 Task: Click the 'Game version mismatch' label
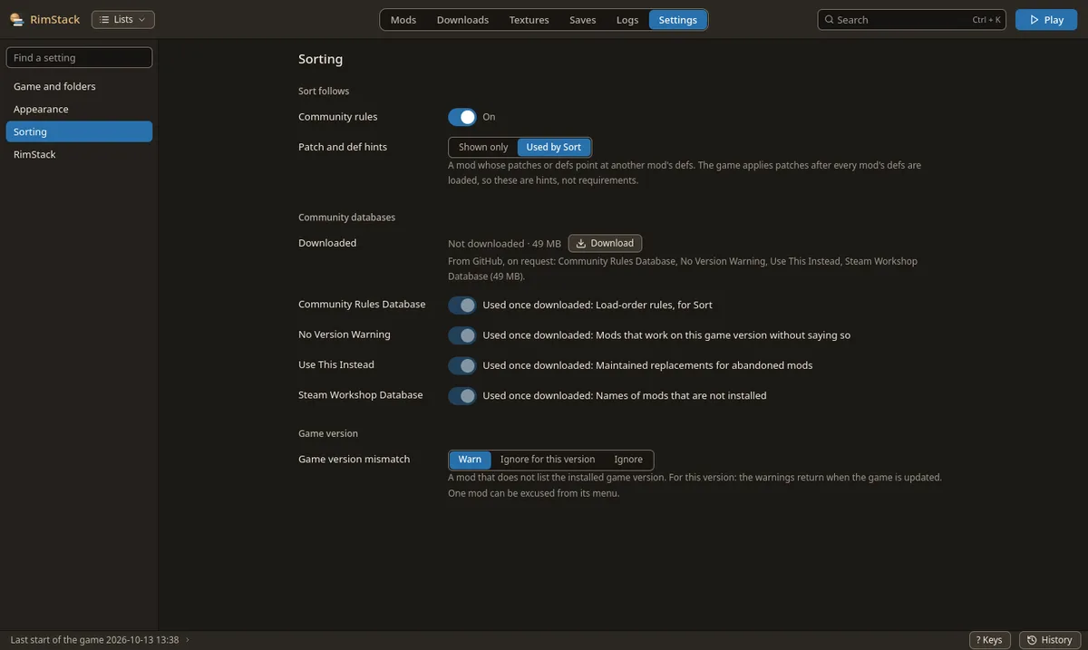[x=354, y=460]
